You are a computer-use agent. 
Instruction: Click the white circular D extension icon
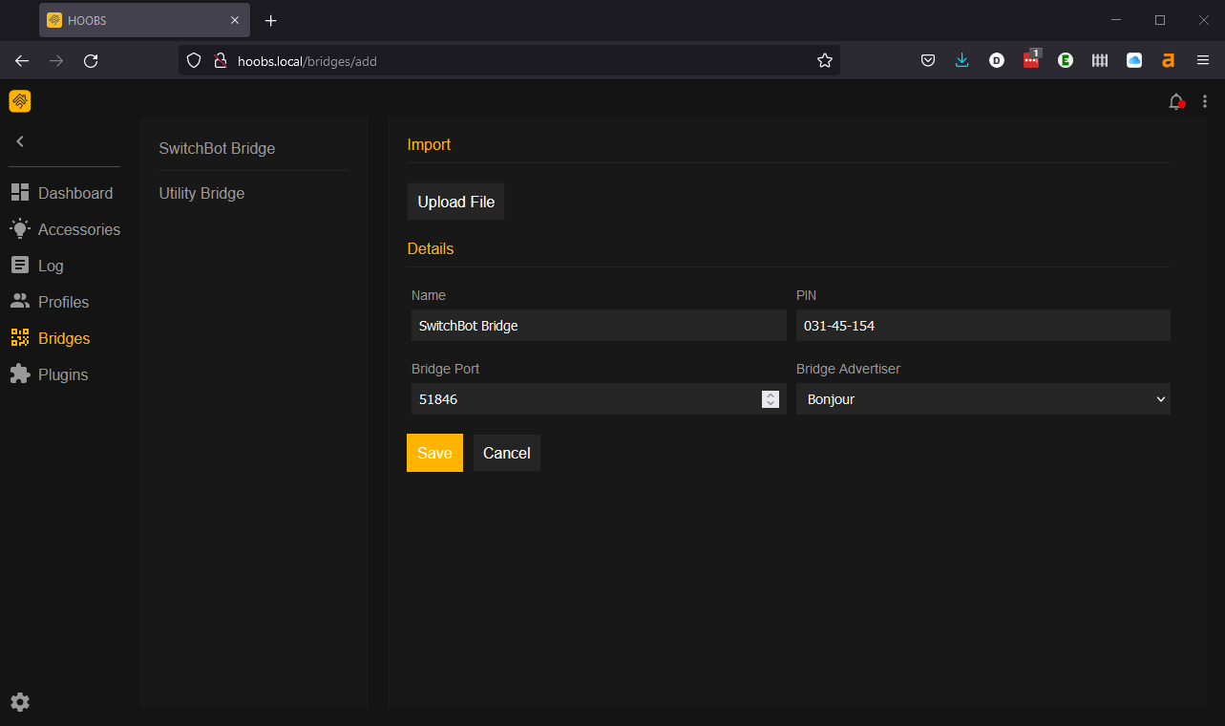997,60
